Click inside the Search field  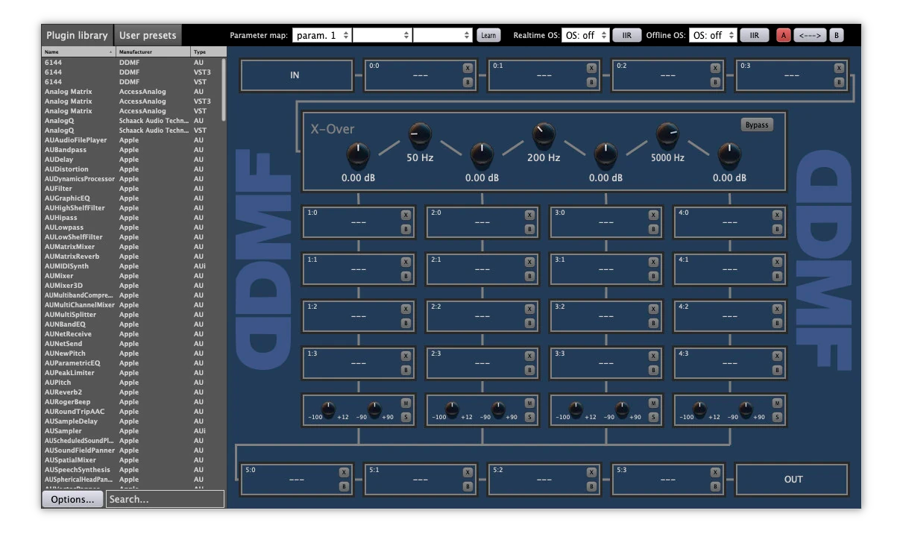(x=164, y=499)
